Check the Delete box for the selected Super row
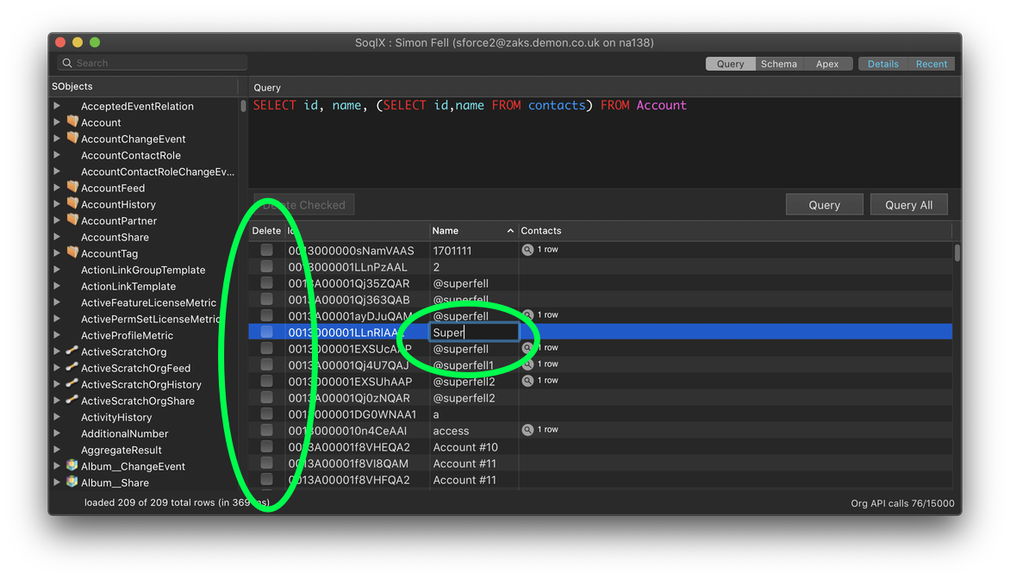 [x=266, y=332]
